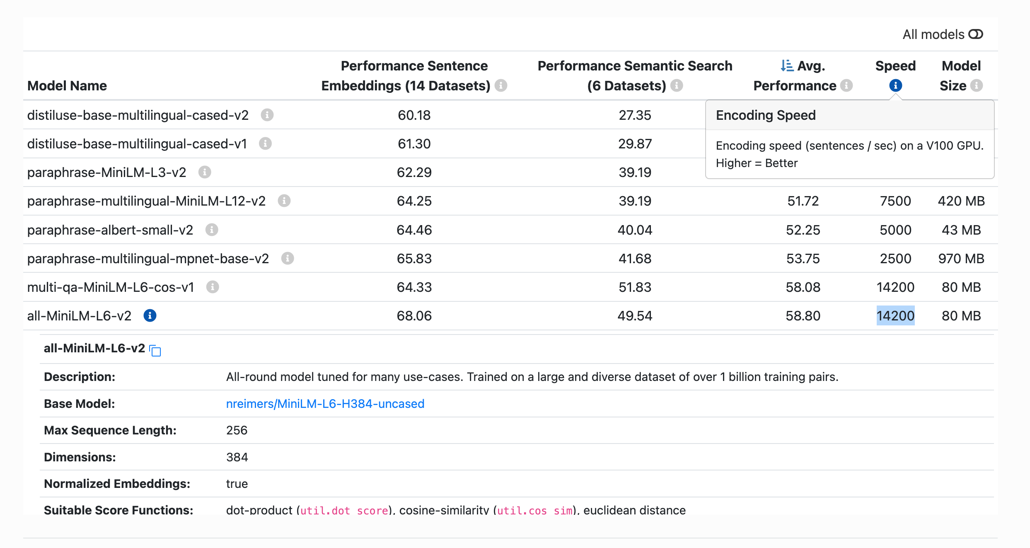Open the Speed column info tooltip
This screenshot has height=548, width=1030.
[x=896, y=85]
